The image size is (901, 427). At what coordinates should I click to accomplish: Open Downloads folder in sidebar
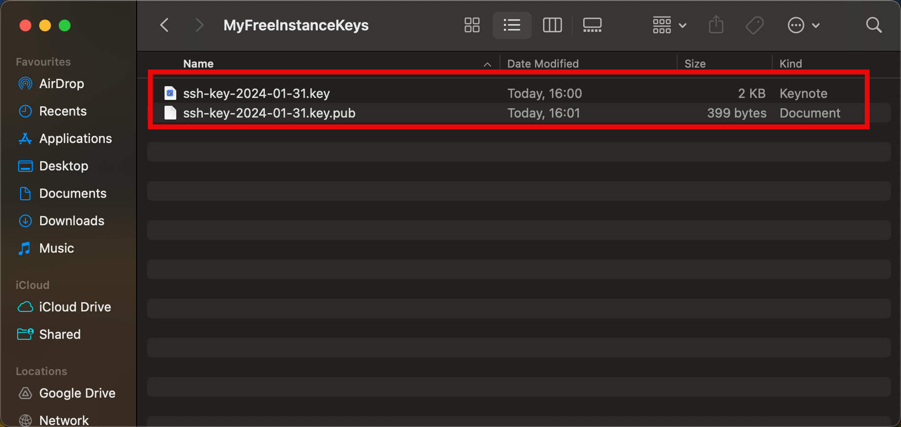pyautogui.click(x=71, y=221)
